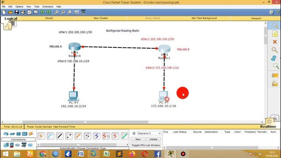Click PC labeled 172.100.10.1/16
Screen dimensions: 281x158
(x=163, y=96)
